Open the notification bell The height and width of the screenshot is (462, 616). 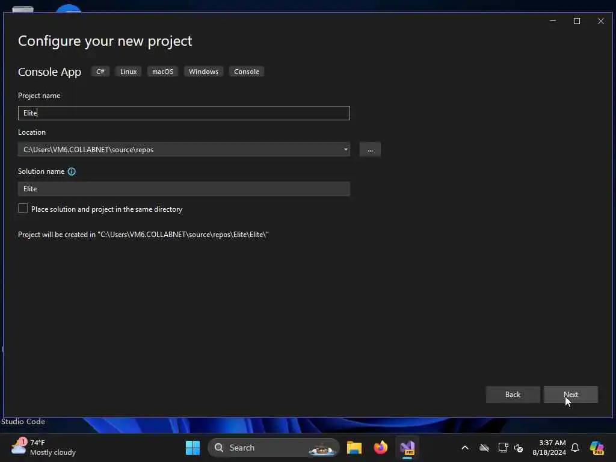(x=575, y=448)
